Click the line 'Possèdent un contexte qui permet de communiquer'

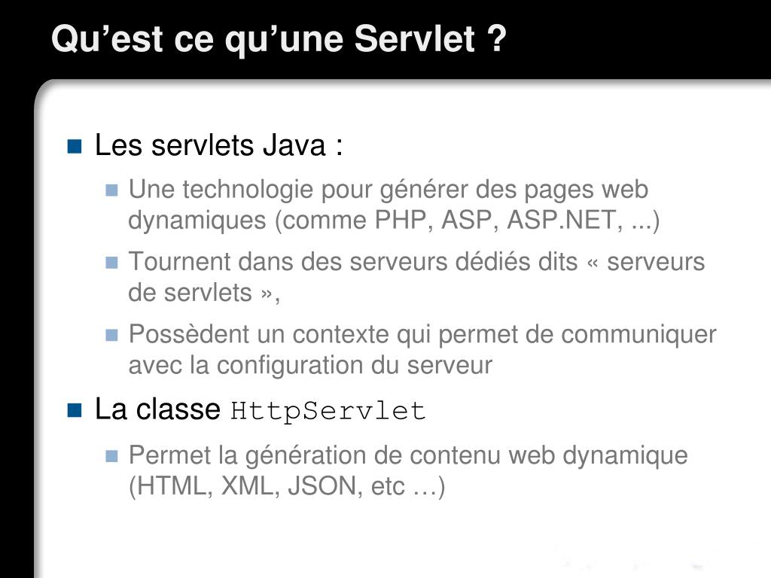[x=422, y=335]
